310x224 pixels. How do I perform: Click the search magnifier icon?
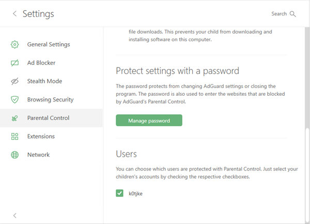pyautogui.click(x=293, y=14)
